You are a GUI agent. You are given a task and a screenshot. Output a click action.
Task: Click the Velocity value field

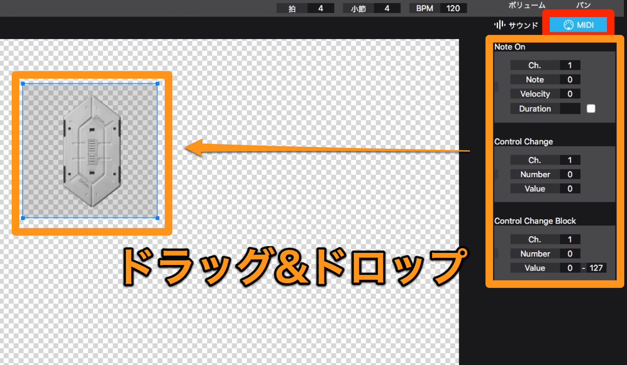pos(570,94)
